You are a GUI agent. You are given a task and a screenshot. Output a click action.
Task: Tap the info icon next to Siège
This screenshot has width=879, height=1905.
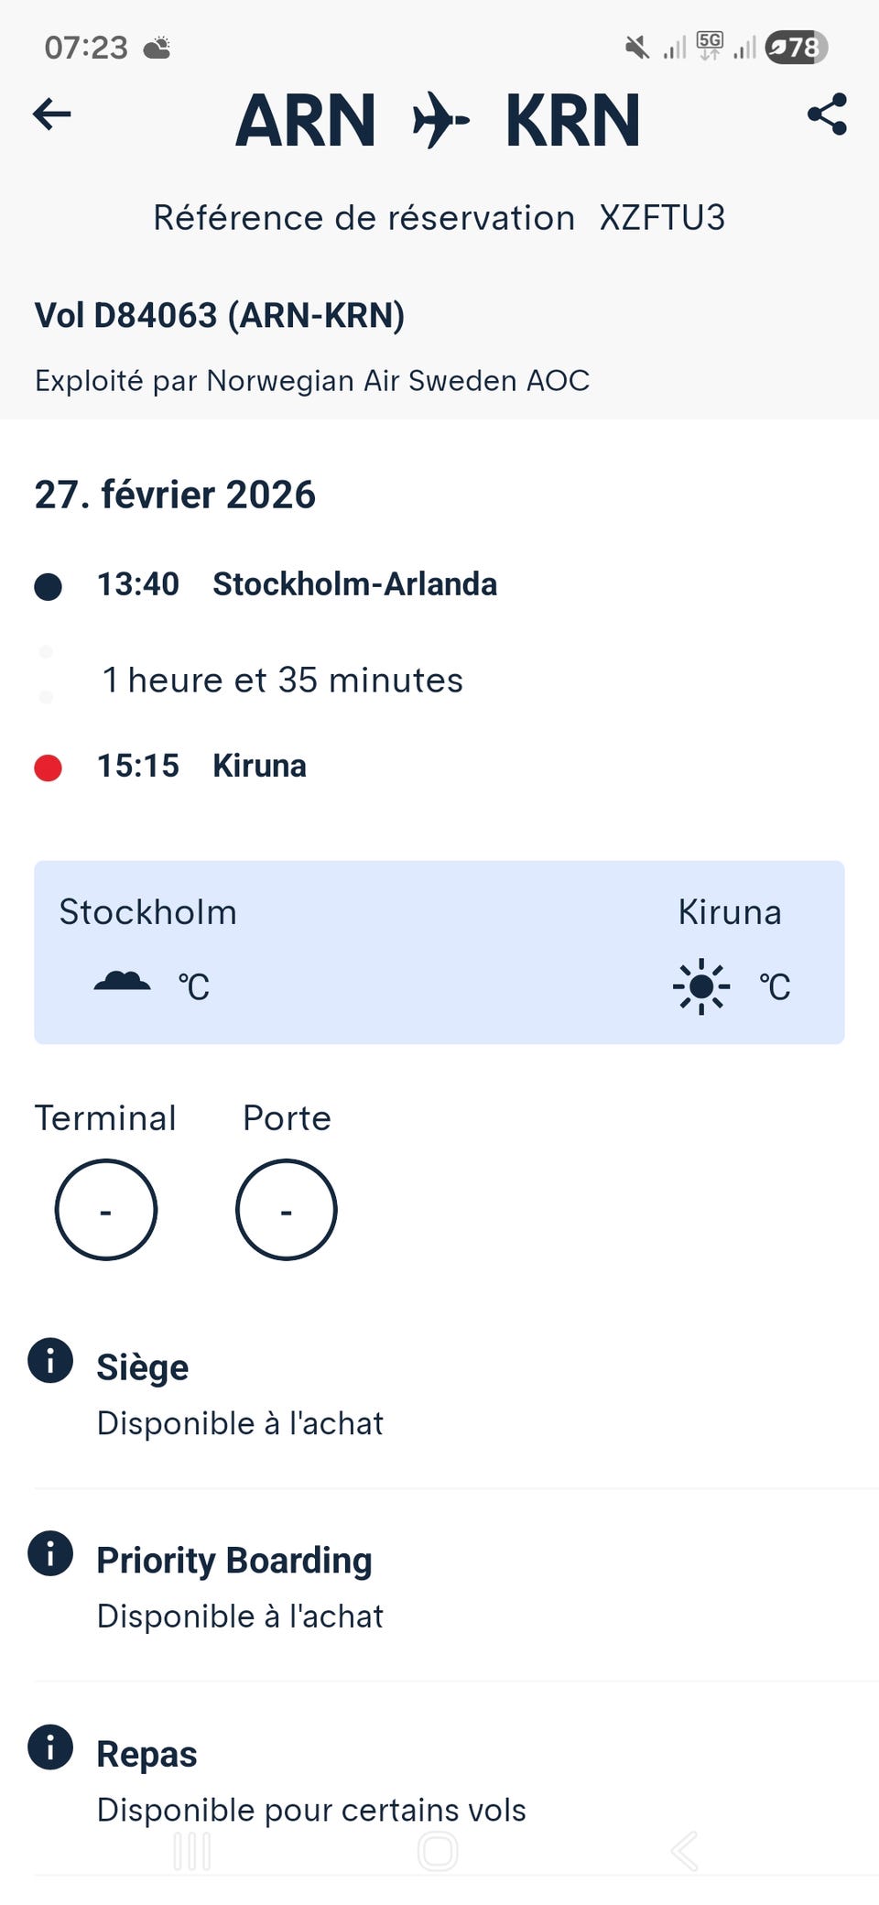(x=50, y=1360)
